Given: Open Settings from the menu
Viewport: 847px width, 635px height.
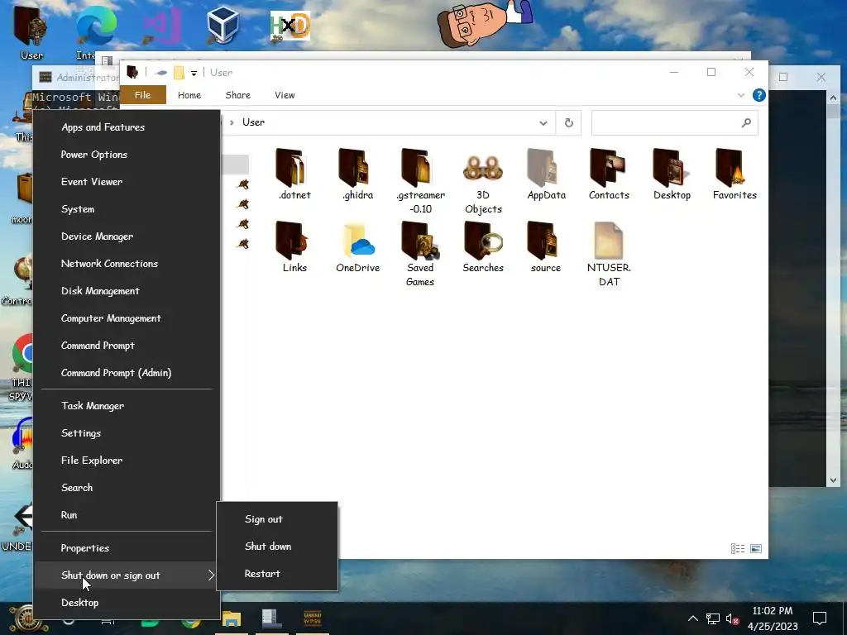Looking at the screenshot, I should (127, 433).
